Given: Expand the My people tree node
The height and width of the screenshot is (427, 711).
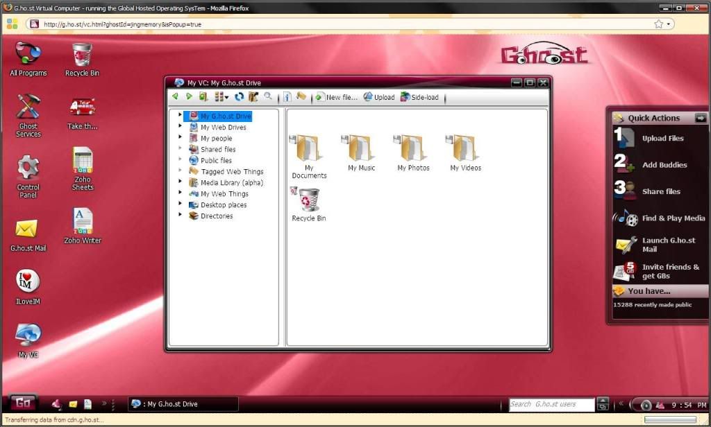Looking at the screenshot, I should [x=181, y=137].
